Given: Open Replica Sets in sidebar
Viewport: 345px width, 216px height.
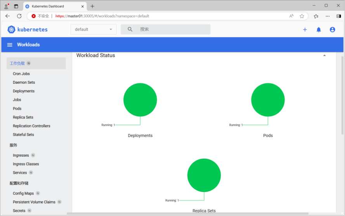Looking at the screenshot, I should tap(23, 117).
